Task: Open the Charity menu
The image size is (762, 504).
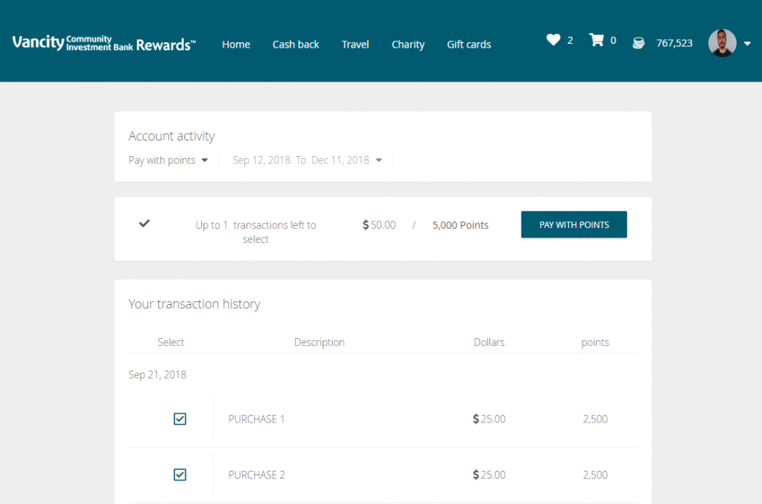Action: point(408,45)
